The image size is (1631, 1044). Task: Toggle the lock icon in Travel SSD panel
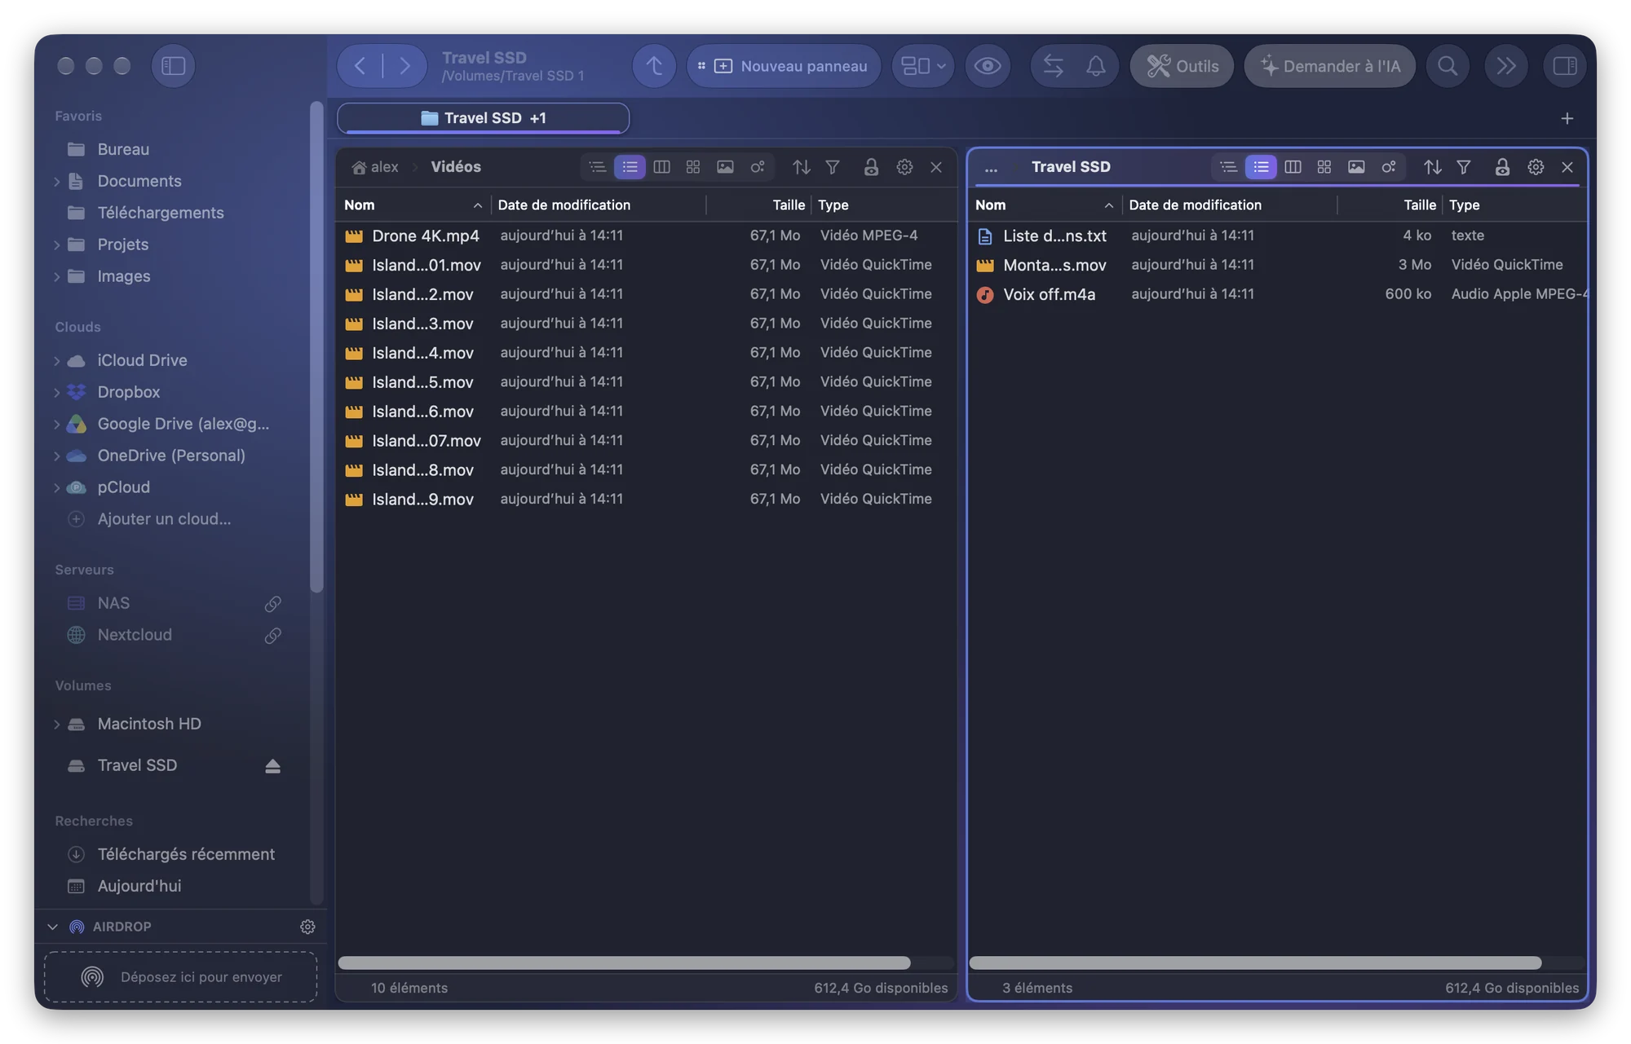tap(1502, 167)
